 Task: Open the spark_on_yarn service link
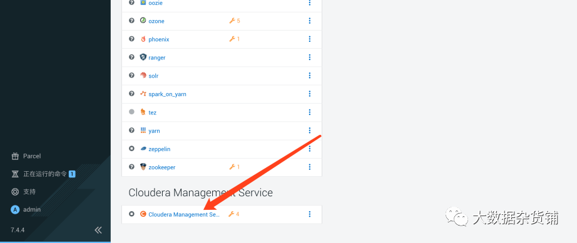click(x=168, y=94)
